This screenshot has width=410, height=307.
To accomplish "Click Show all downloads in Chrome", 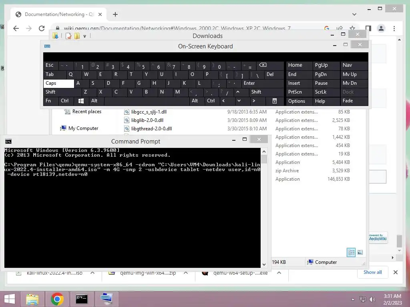I will click(x=373, y=272).
